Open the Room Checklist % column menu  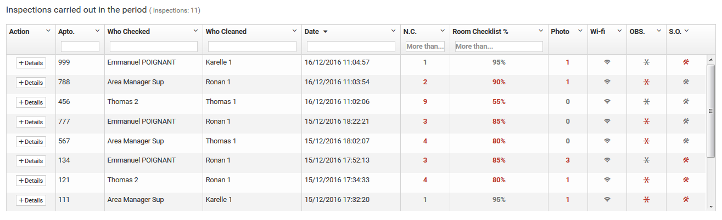(541, 31)
